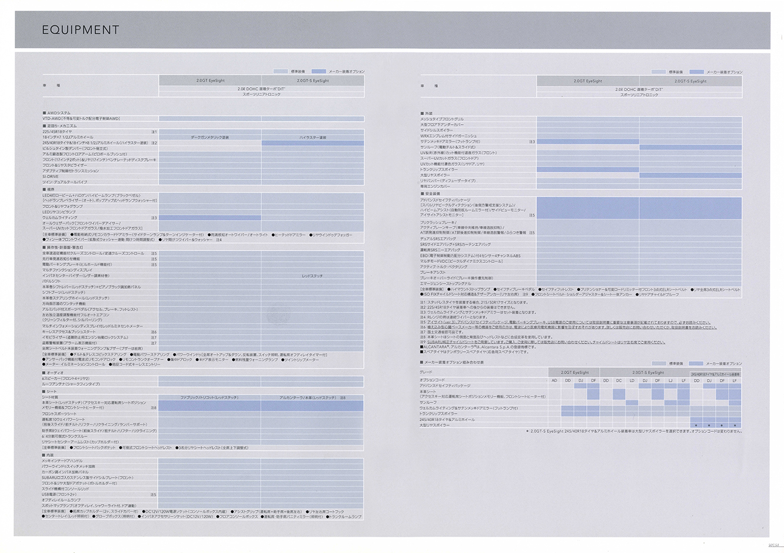This screenshot has height=553, width=784.
Task: Click the EQUIPMENT page heading
Action: click(81, 30)
